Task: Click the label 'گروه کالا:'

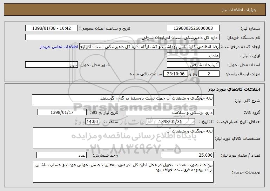Action: click(x=252, y=112)
